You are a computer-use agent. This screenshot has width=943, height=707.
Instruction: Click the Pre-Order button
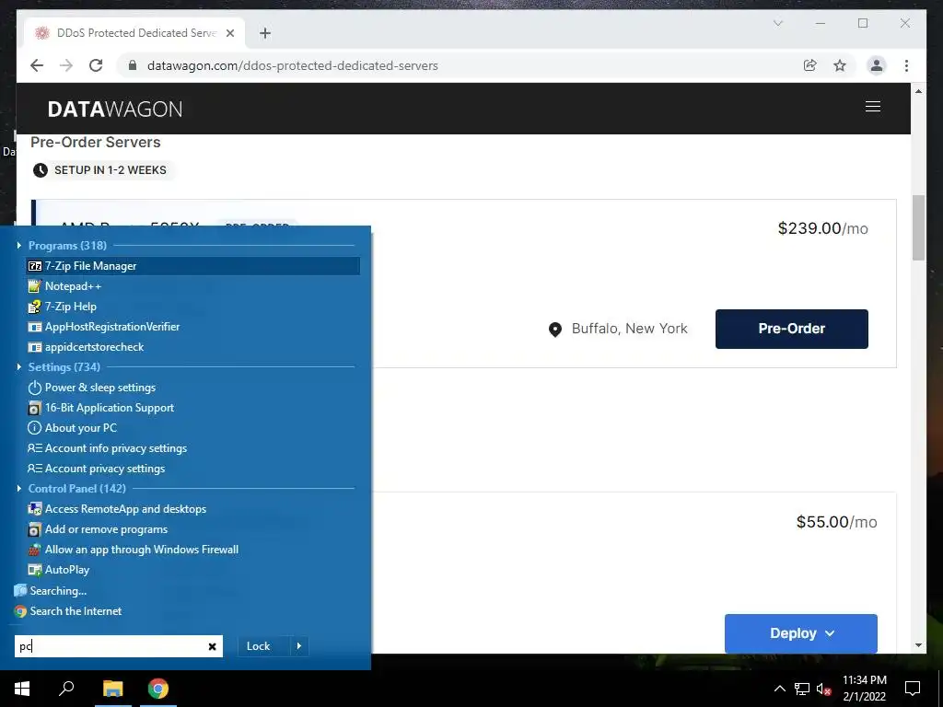(x=791, y=329)
